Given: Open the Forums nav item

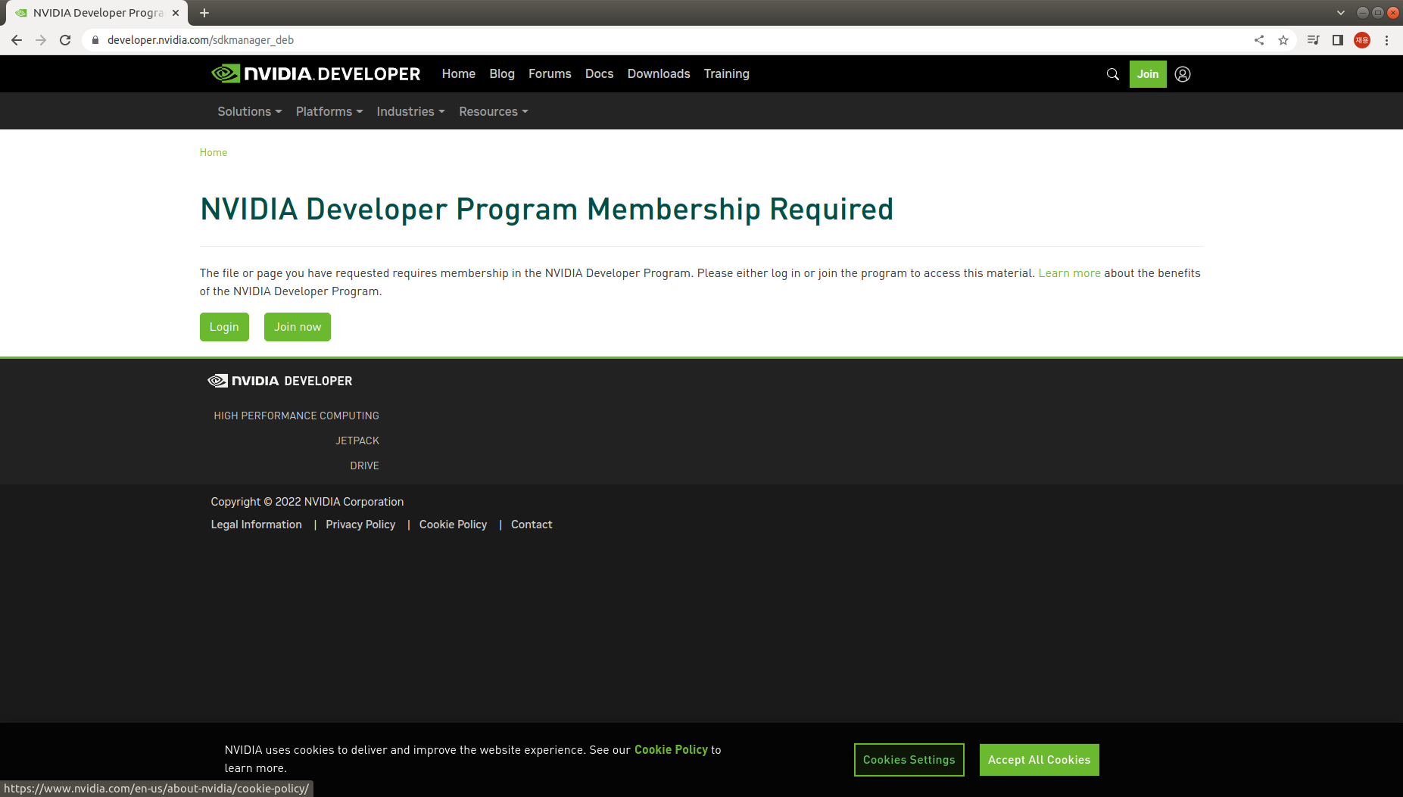Looking at the screenshot, I should click(x=550, y=73).
